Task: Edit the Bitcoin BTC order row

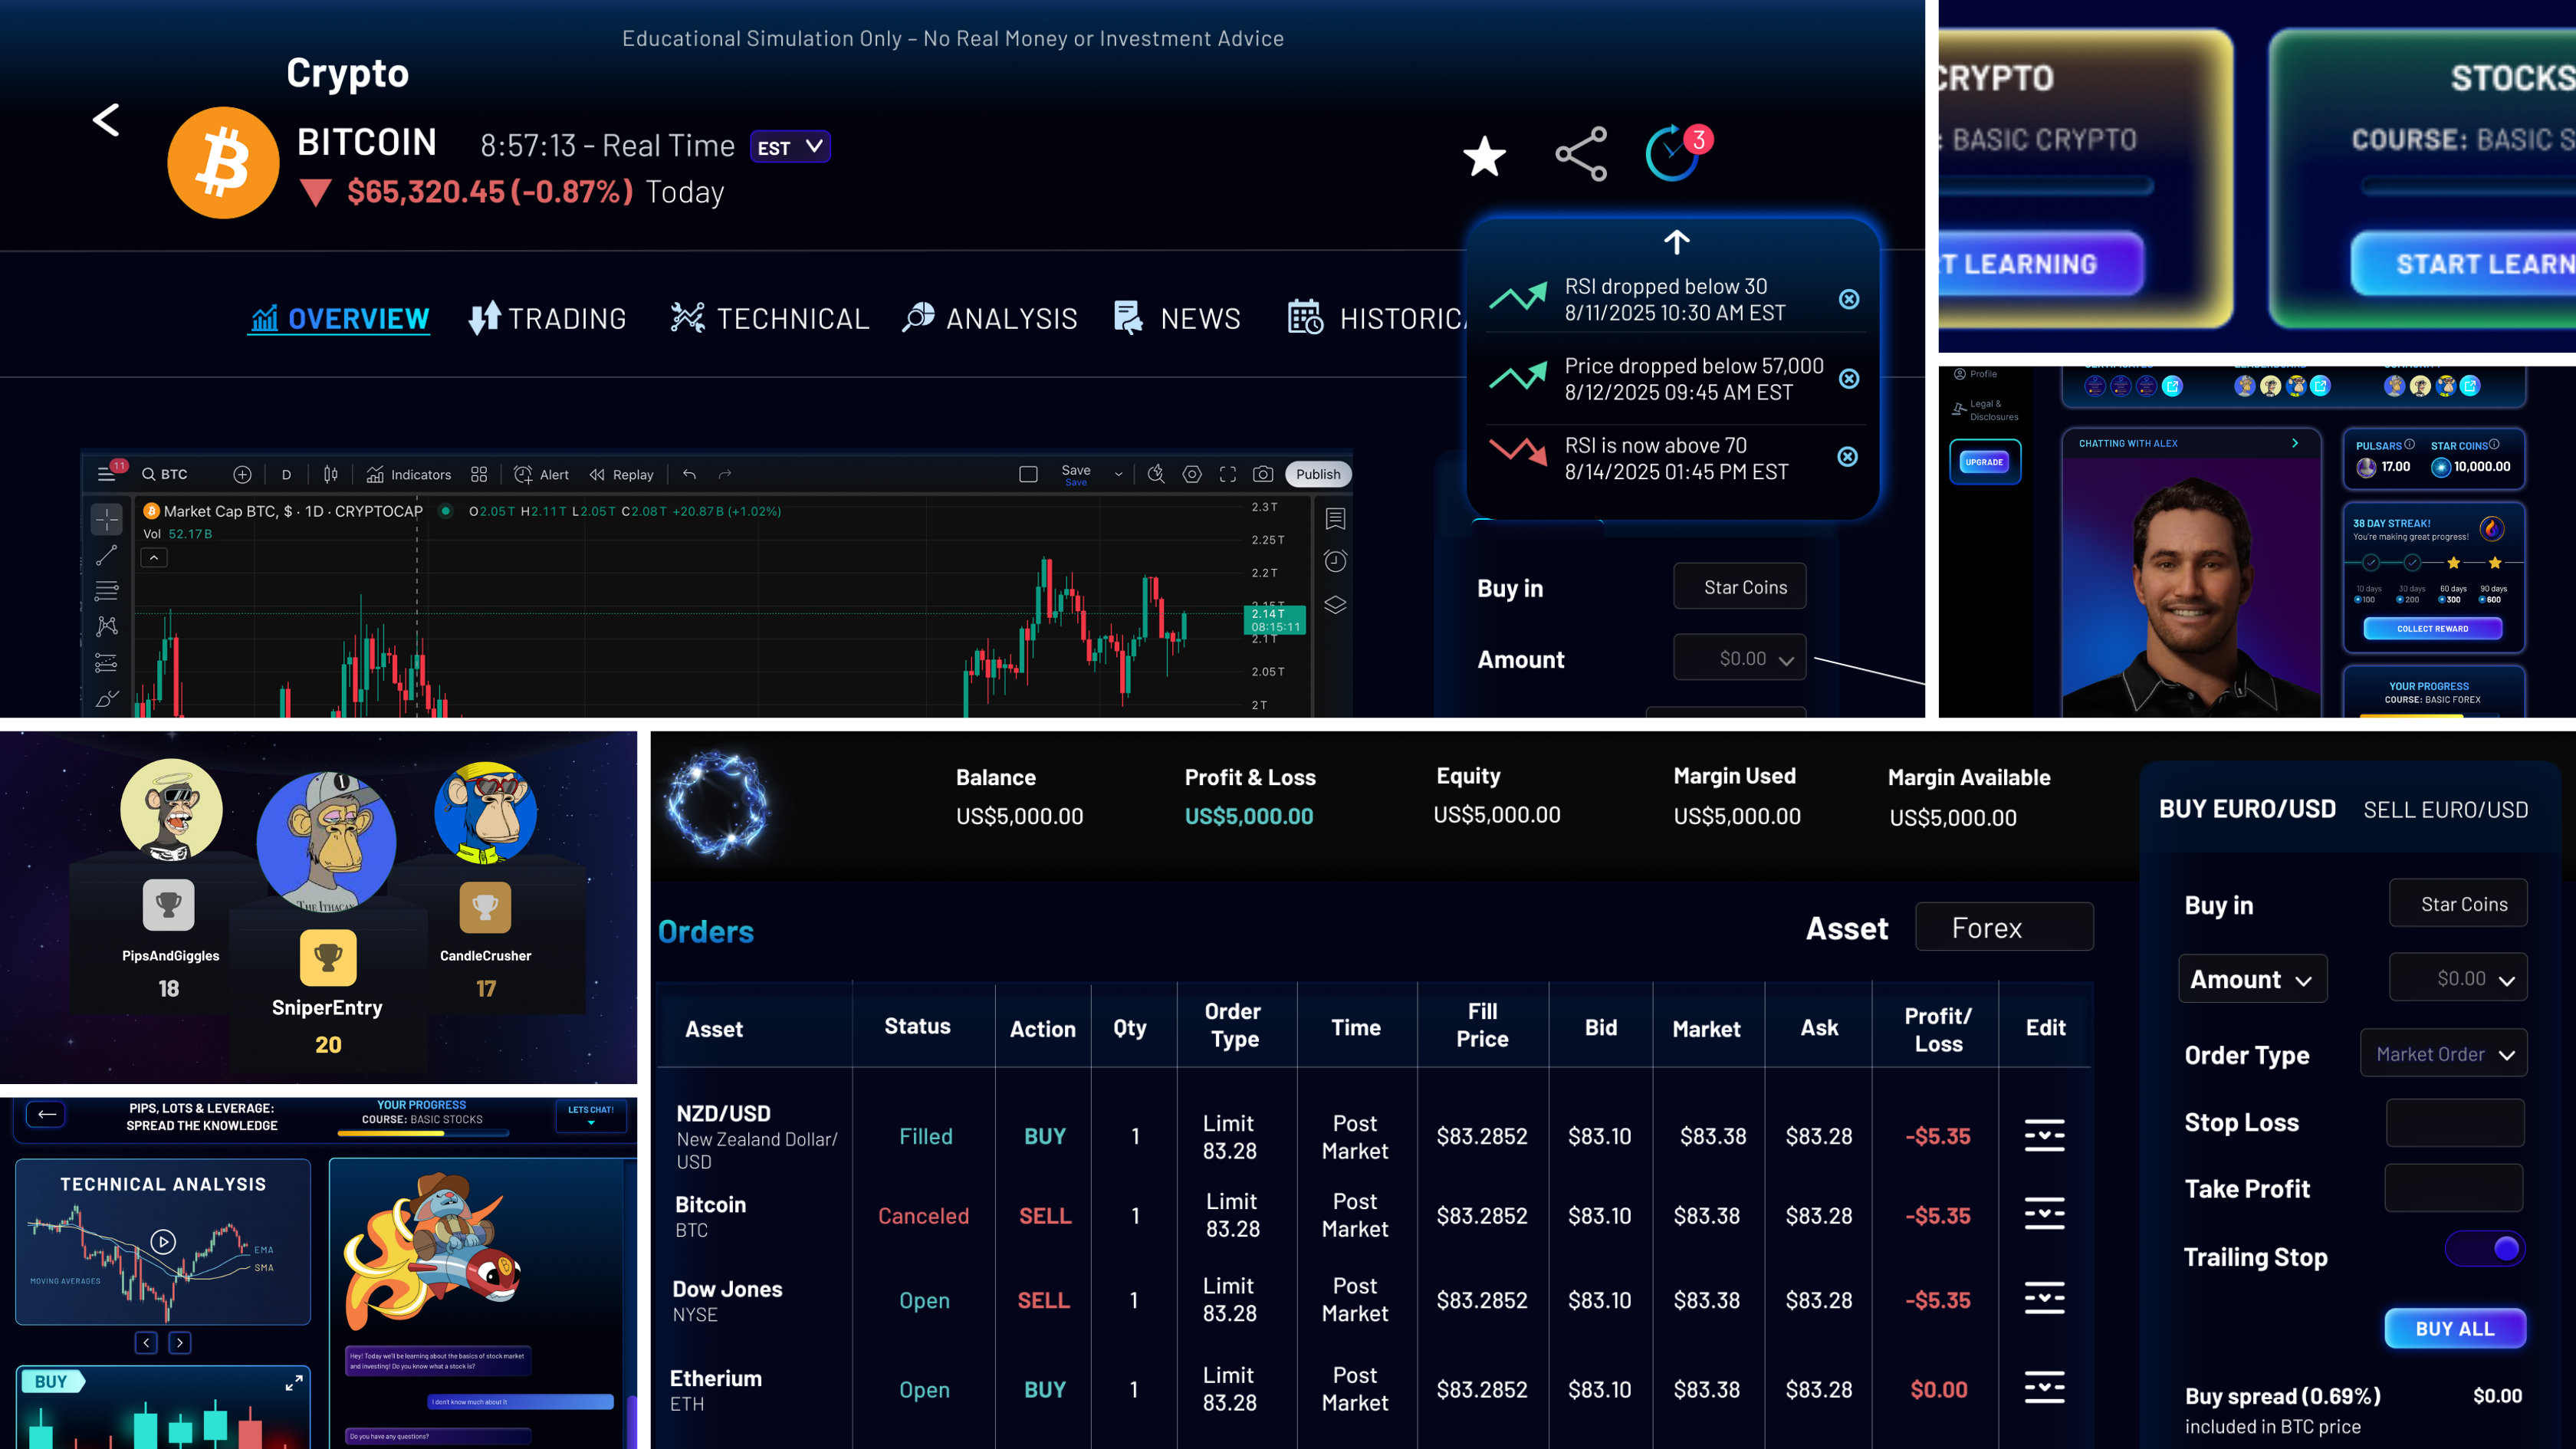Action: pos(2044,1214)
